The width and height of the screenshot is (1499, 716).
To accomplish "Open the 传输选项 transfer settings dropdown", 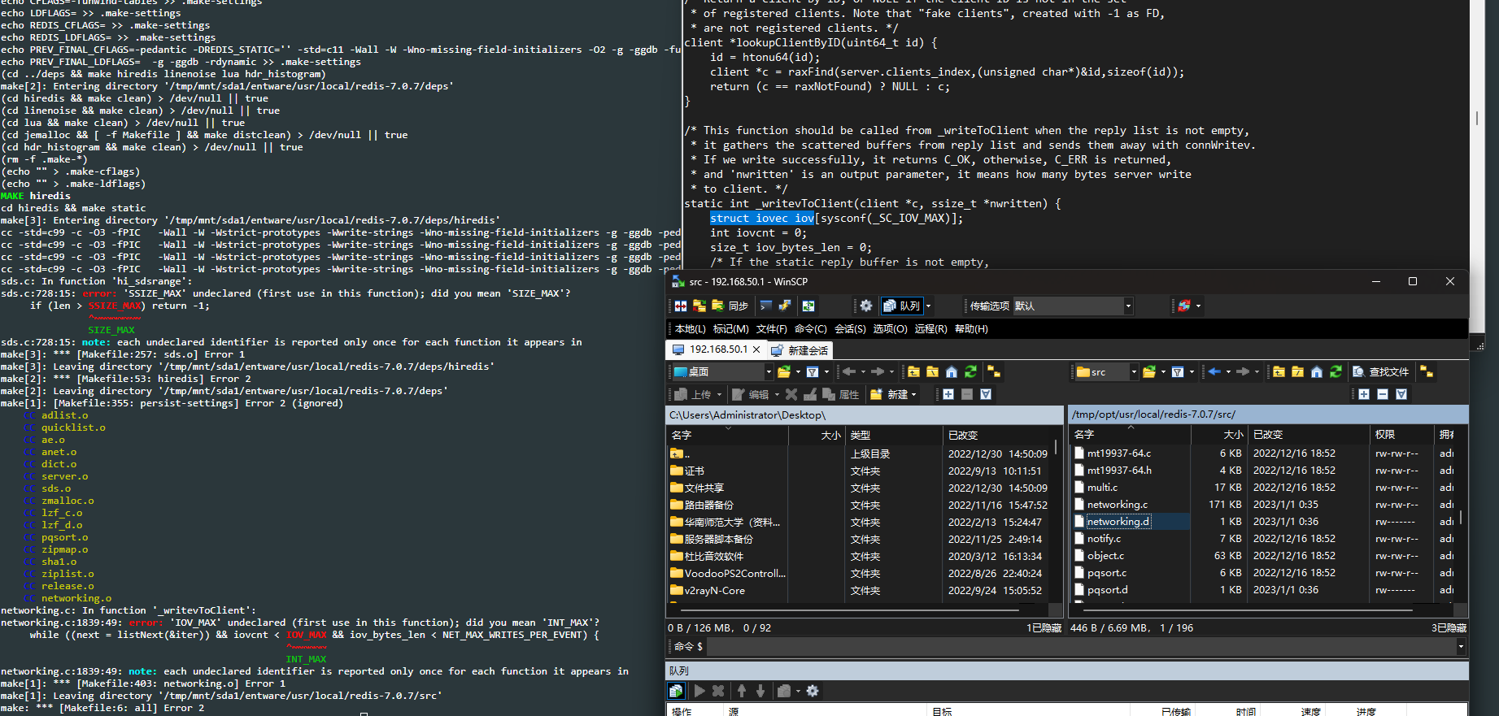I will [x=1128, y=306].
